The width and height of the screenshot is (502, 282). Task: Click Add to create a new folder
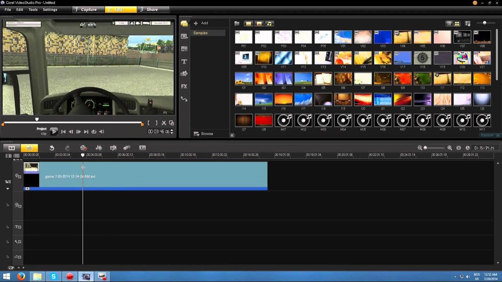coord(201,23)
